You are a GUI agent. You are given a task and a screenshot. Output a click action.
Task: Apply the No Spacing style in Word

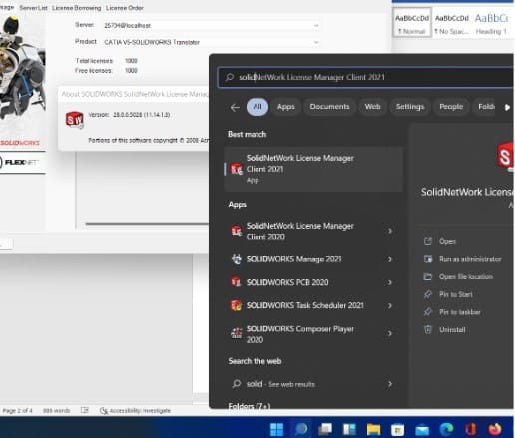pos(451,23)
